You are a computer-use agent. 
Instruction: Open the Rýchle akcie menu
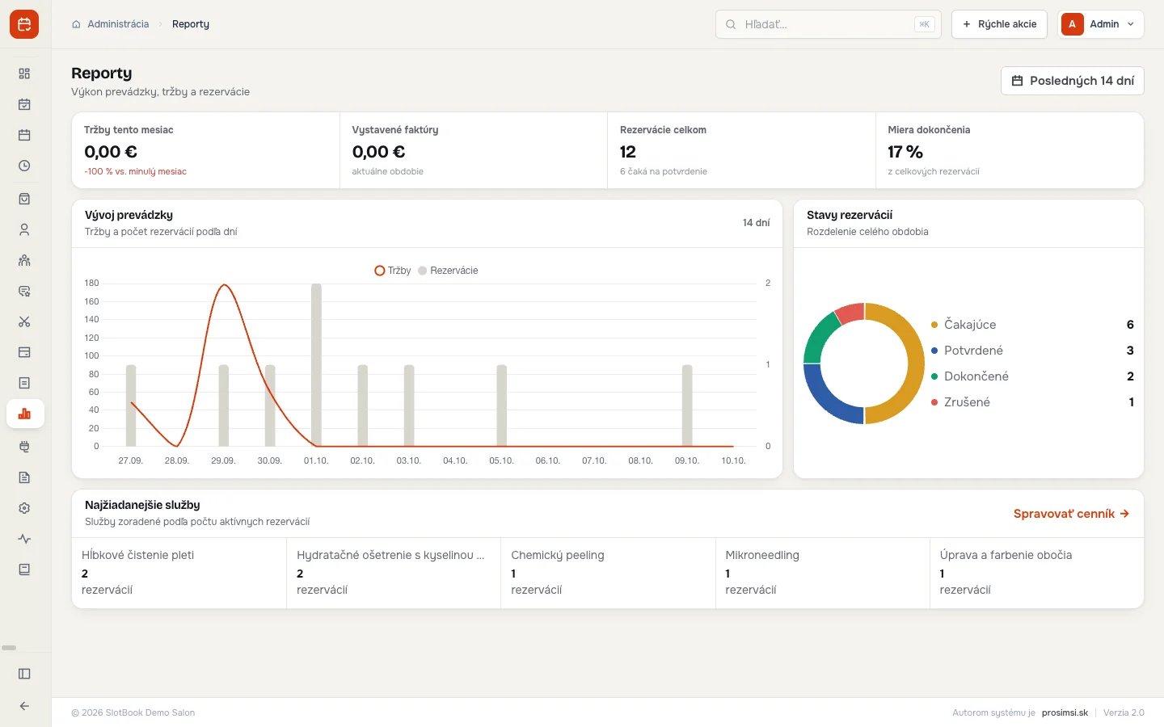pos(999,24)
